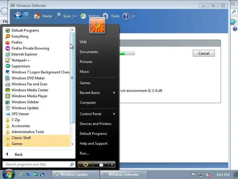The width and height of the screenshot is (238, 179).
Task: Launch Firefox from the programs list
Action: (36, 42)
